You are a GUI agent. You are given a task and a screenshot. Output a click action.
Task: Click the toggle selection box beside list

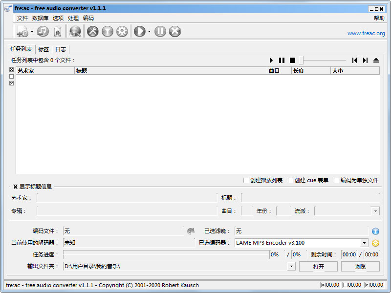click(x=11, y=83)
